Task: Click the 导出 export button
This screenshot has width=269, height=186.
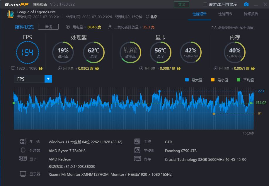Action: [181, 4]
